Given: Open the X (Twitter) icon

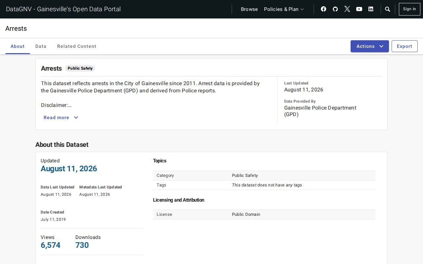Looking at the screenshot, I should tap(347, 9).
